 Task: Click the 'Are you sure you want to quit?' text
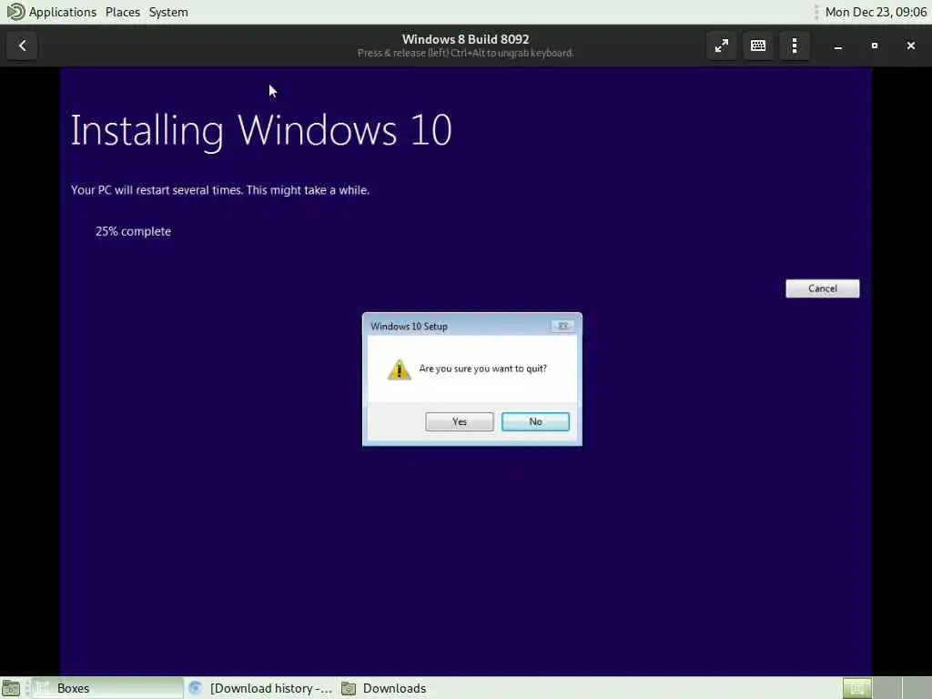coord(482,369)
